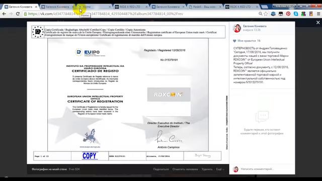Image resolution: width=322 pixels, height=181 pixels.
Task: Click the certificate photo to view next
Action: point(128,93)
